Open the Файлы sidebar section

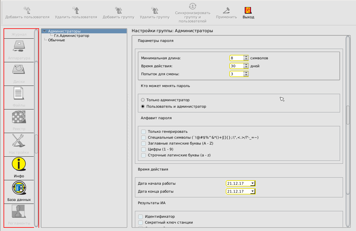pos(19,97)
